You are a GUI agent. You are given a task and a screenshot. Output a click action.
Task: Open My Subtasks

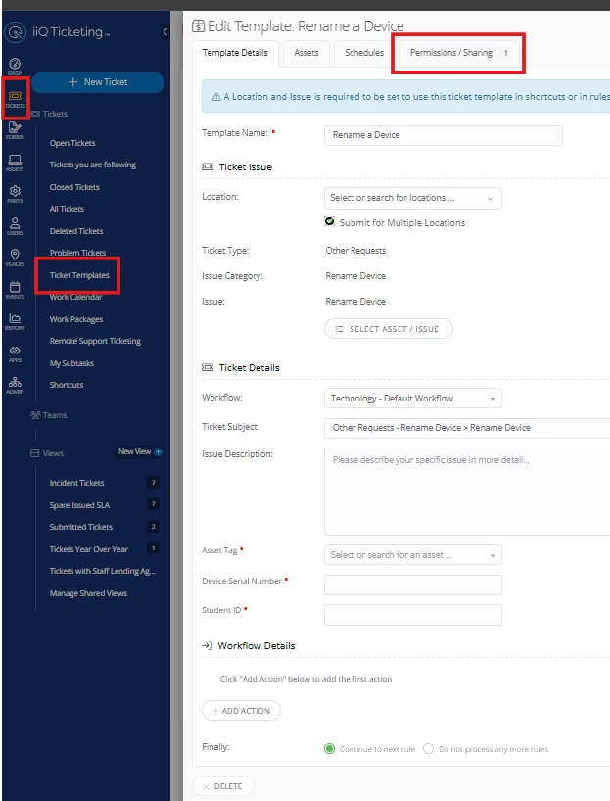pyautogui.click(x=71, y=363)
